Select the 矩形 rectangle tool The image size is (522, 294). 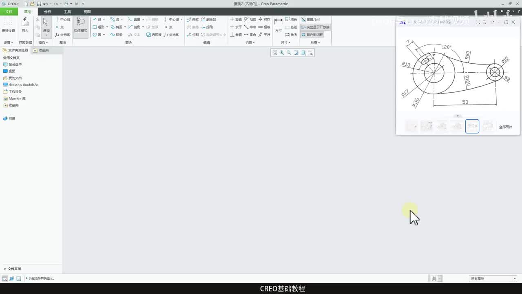(x=98, y=27)
